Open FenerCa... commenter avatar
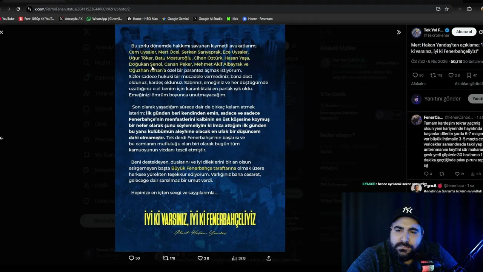This screenshot has height=272, width=483. tap(416, 120)
